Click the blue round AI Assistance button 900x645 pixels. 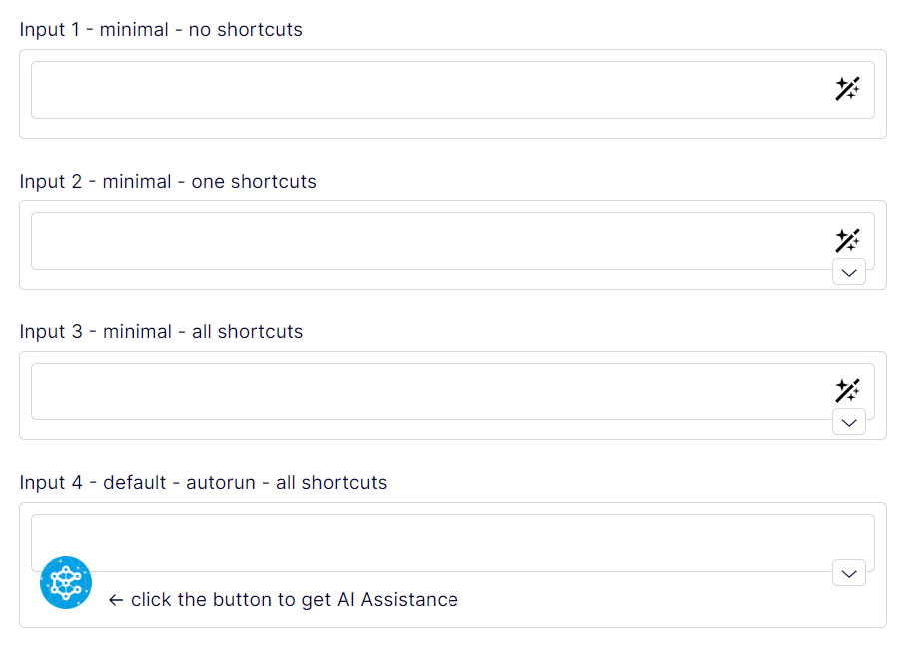pos(66,582)
